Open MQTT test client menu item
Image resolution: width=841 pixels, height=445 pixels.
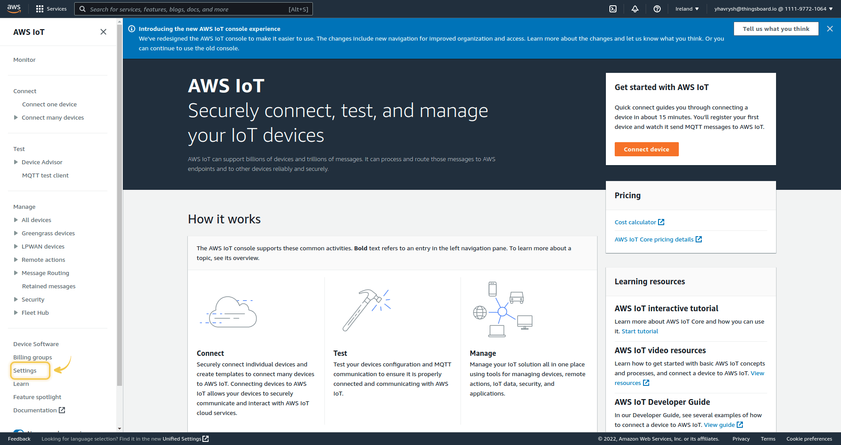[46, 175]
